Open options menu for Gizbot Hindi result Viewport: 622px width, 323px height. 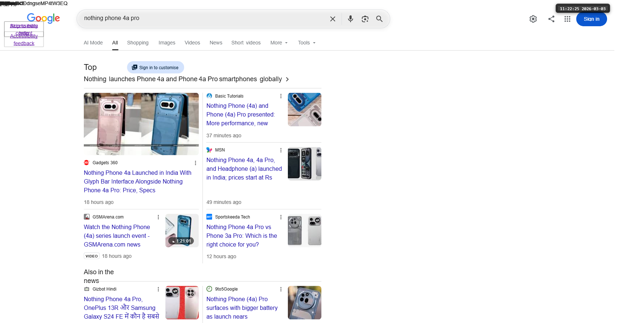point(158,289)
